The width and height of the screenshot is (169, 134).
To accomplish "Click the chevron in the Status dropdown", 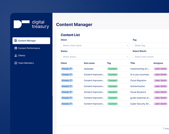I will tap(127, 57).
